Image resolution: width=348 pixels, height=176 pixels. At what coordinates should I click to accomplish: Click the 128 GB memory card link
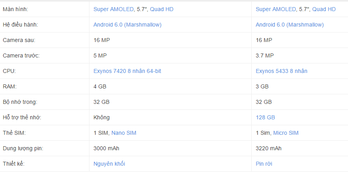coord(265,117)
